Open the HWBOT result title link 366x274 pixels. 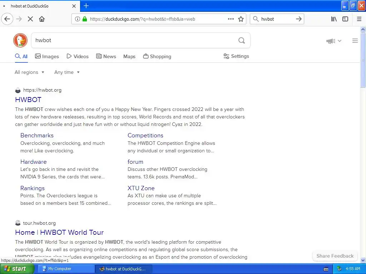pyautogui.click(x=28, y=100)
